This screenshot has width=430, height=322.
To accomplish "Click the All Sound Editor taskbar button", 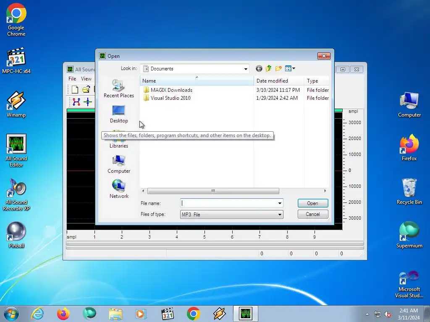I will point(245,314).
